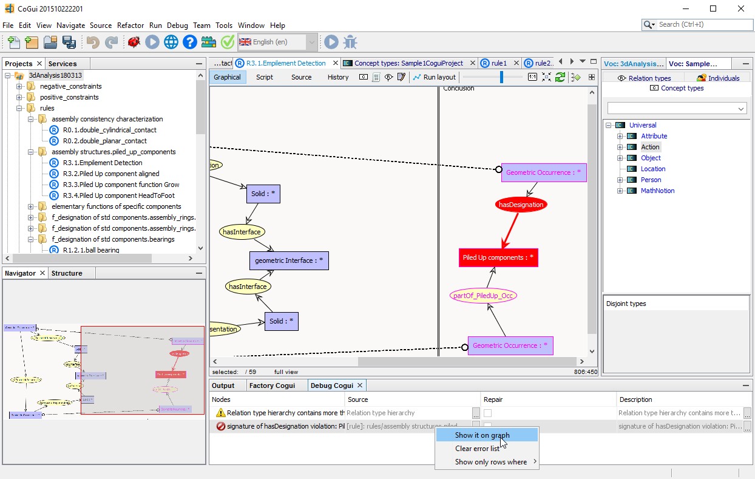Click the gray bug debug icon
The height and width of the screenshot is (479, 755).
click(350, 42)
